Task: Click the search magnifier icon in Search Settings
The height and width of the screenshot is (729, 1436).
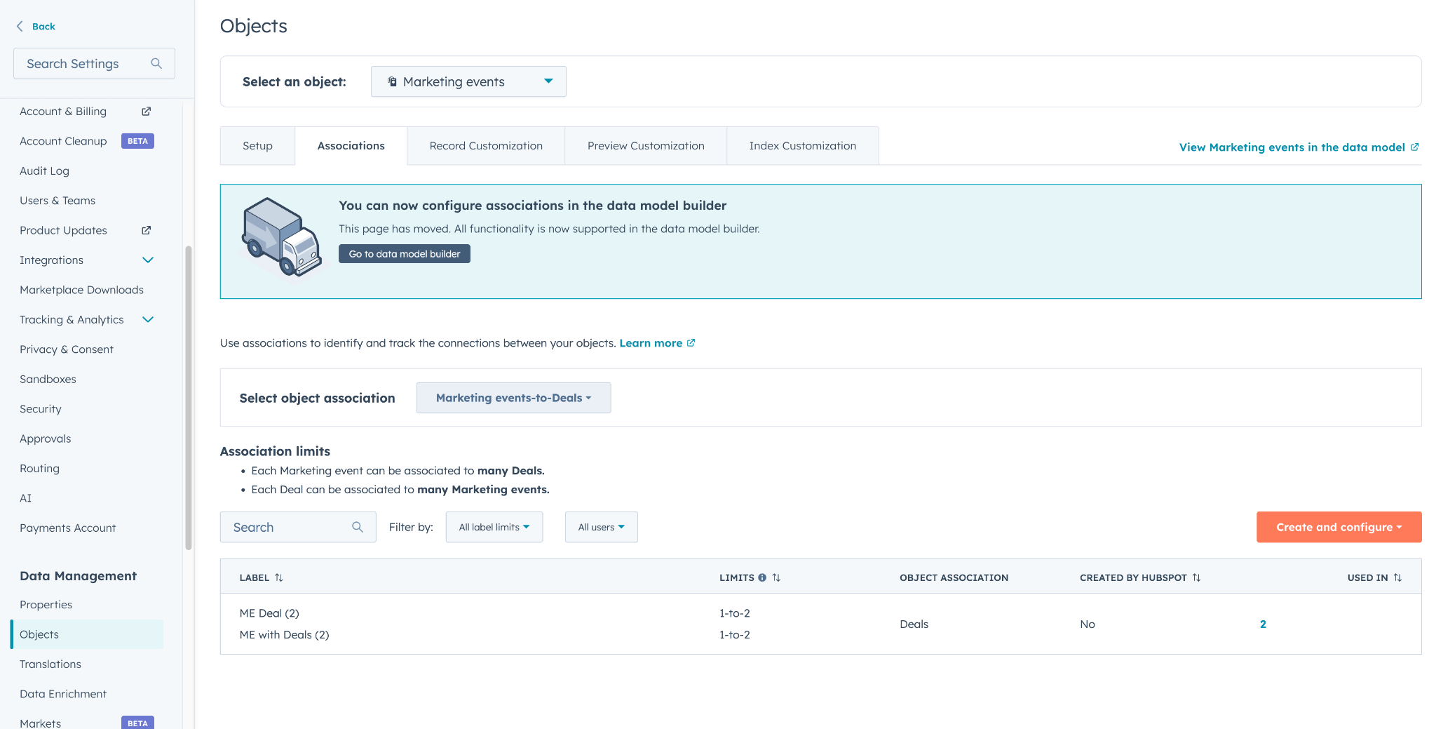Action: tap(156, 64)
